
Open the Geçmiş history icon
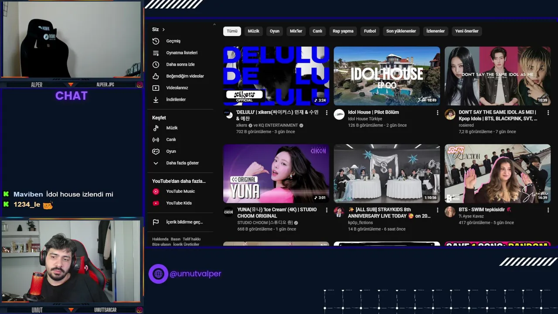click(x=156, y=41)
